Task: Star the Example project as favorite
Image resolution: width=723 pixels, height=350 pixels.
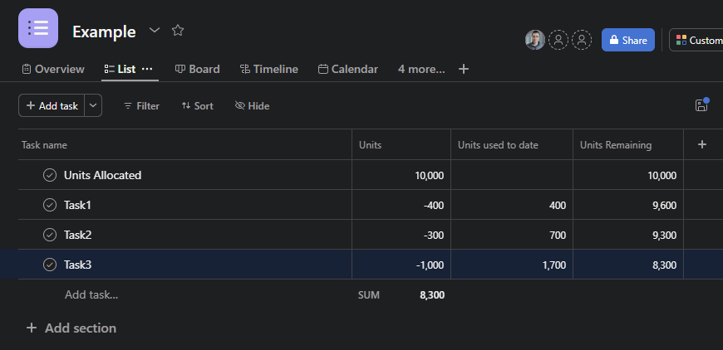Action: pyautogui.click(x=177, y=31)
